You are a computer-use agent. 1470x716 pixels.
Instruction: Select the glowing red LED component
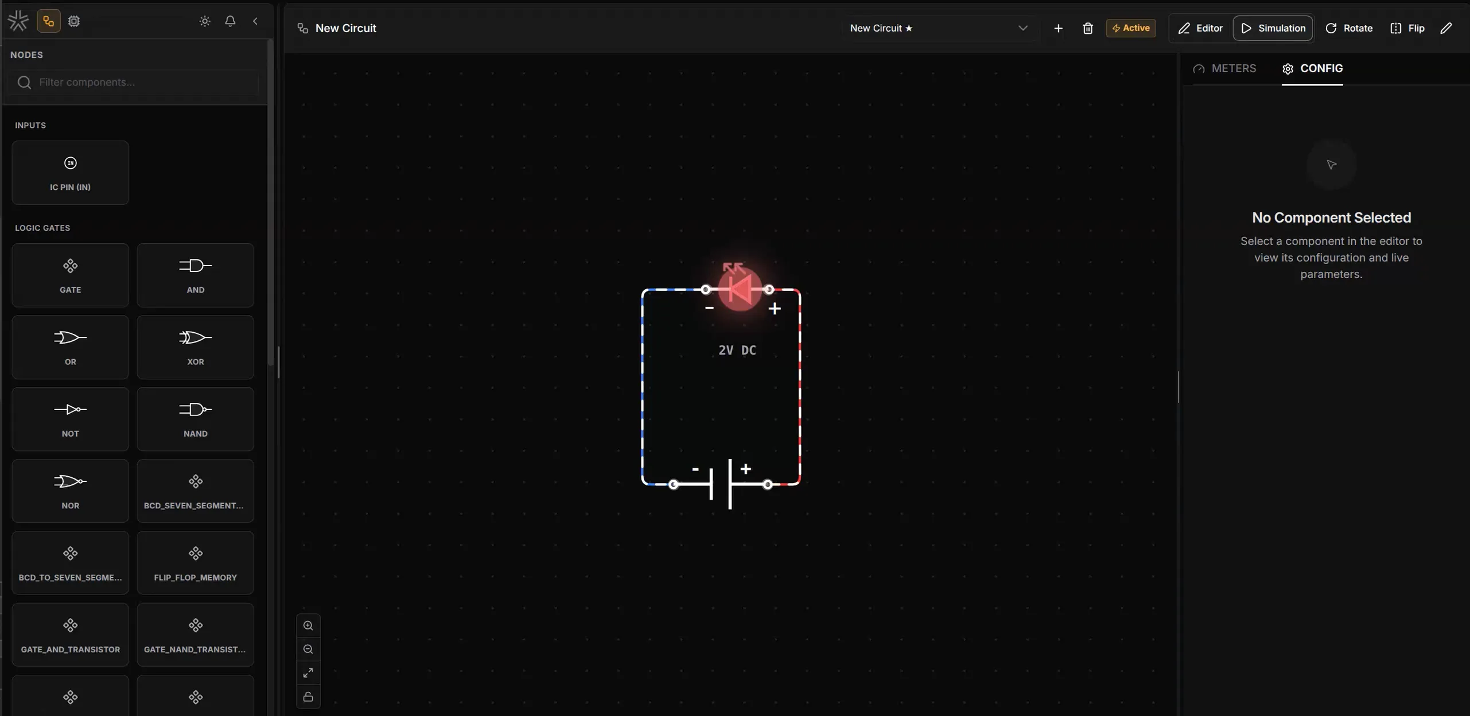(740, 289)
